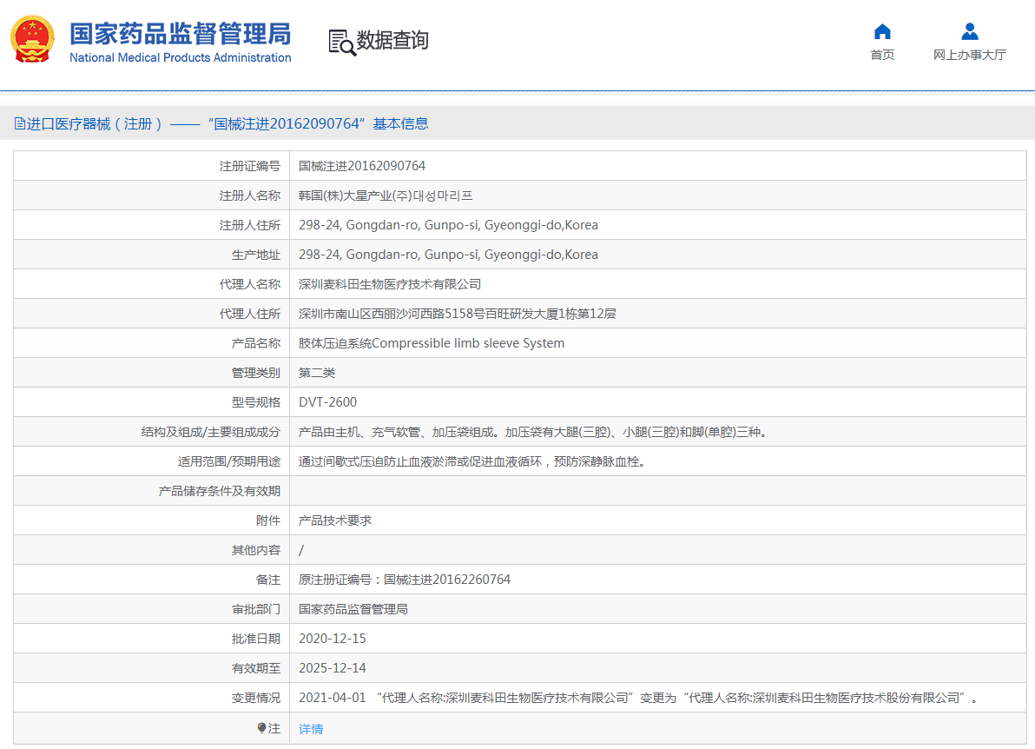This screenshot has height=749, width=1035.
Task: Click the 产品由主机、充气软管 structure description
Action: [532, 432]
